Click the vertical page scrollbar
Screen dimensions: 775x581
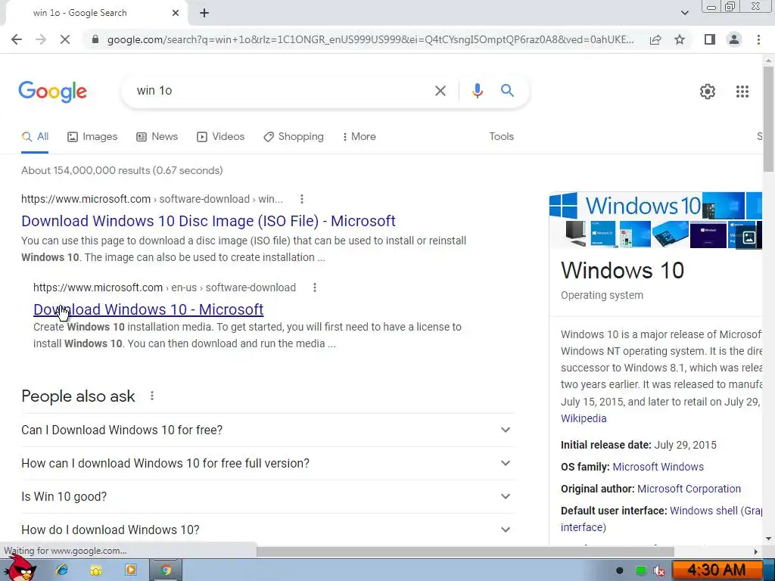tap(768, 119)
